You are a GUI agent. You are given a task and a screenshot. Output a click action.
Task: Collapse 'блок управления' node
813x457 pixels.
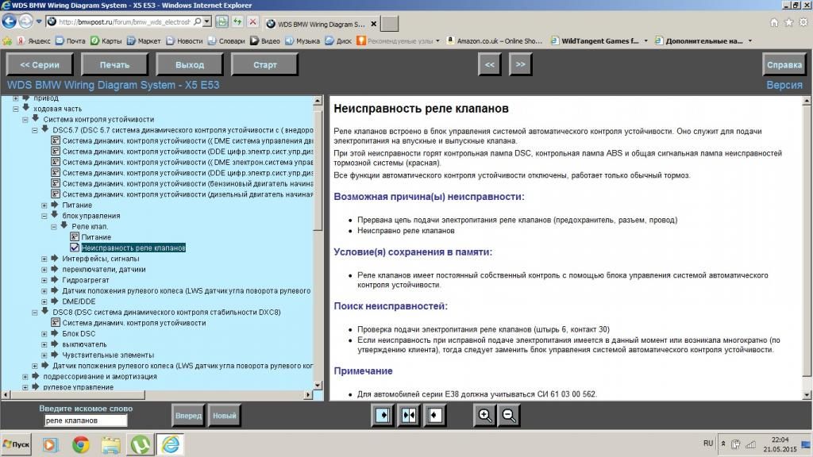[x=44, y=216]
